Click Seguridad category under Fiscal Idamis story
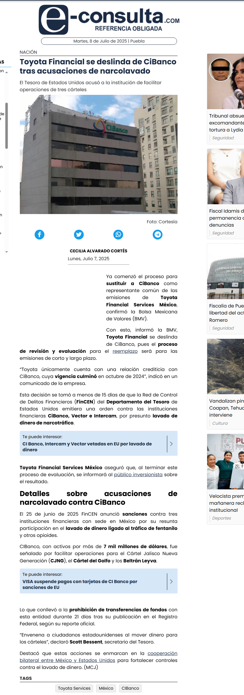This screenshot has height=695, width=244. [223, 233]
